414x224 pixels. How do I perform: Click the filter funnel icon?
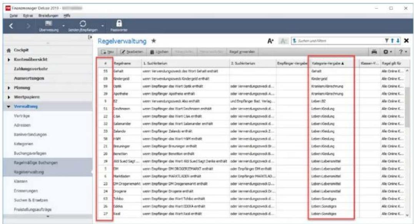[x=387, y=41]
